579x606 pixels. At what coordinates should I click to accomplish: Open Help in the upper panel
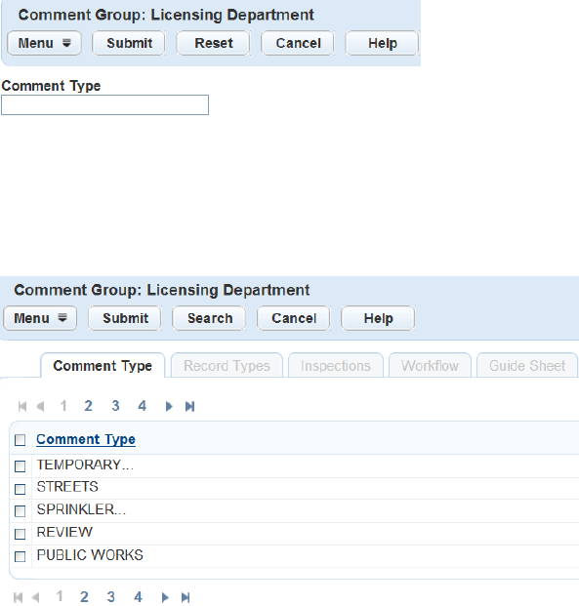pyautogui.click(x=382, y=43)
